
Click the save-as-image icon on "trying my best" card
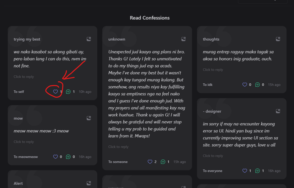coord(88,39)
